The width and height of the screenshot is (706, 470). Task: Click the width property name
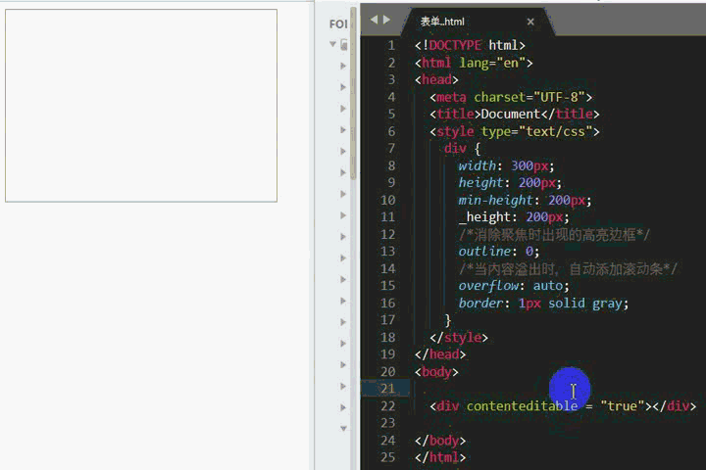(x=477, y=165)
